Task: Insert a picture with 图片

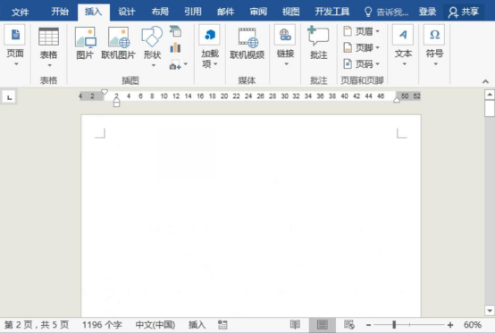Action: point(85,43)
